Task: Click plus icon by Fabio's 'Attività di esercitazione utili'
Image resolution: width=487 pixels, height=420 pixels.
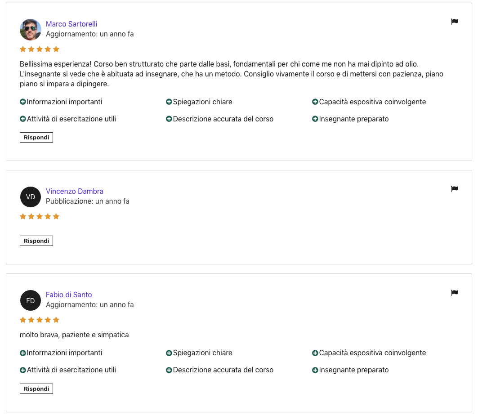Action: tap(23, 370)
